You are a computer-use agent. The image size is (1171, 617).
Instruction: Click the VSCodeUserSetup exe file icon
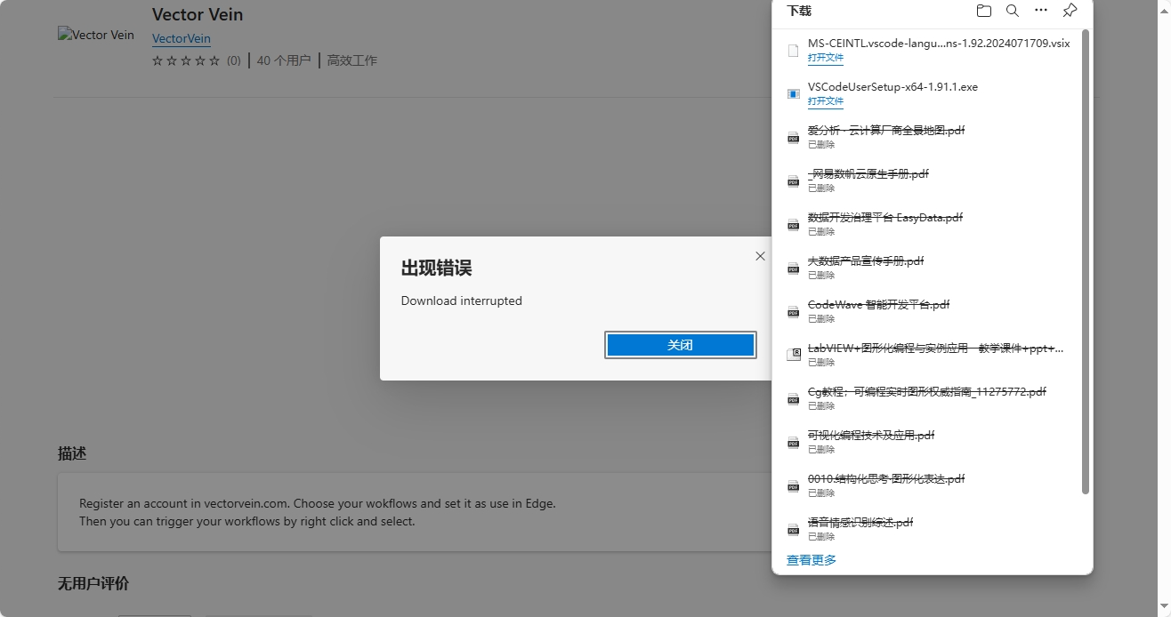coord(793,93)
